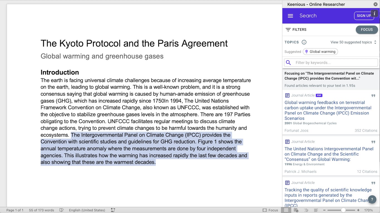Click the 170% zoom level

(x=368, y=210)
